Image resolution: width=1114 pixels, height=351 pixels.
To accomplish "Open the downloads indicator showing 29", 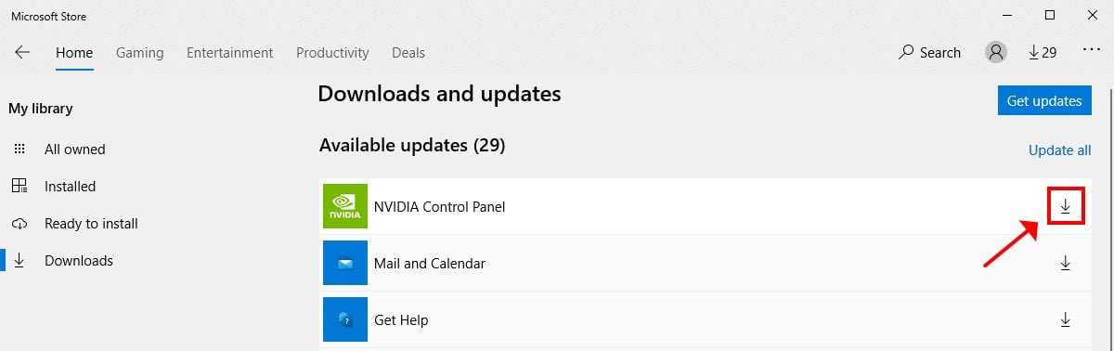I will point(1043,53).
